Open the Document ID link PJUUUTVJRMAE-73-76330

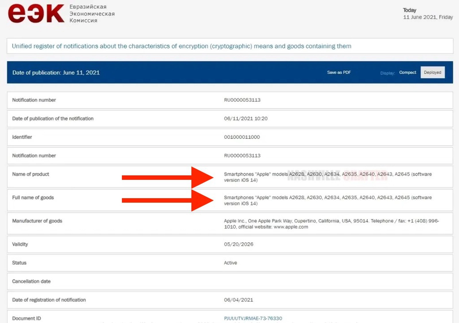coord(253,318)
